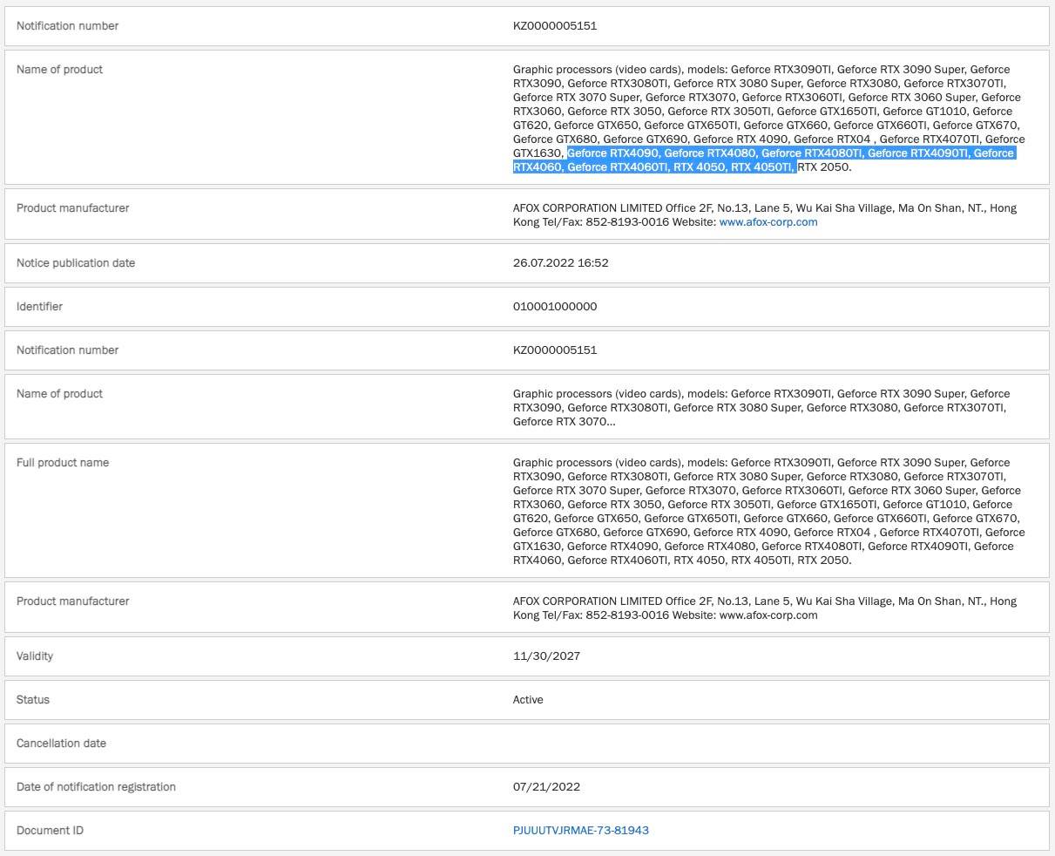Click the 'Date of notification registration' label

tap(96, 787)
